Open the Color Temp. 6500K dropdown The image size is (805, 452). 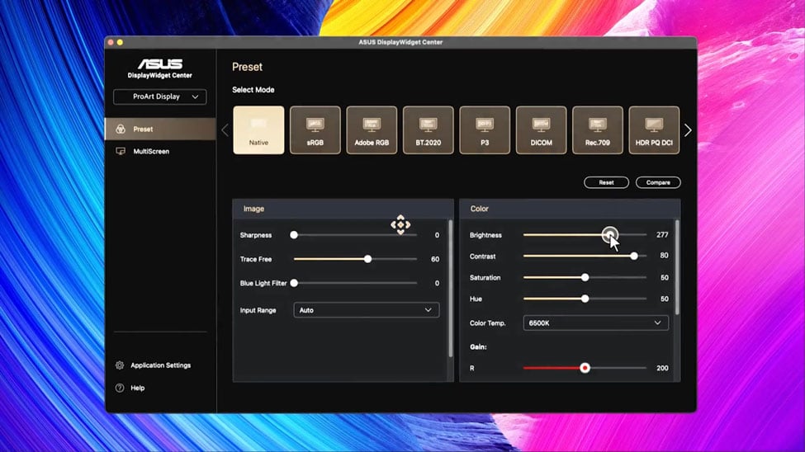click(595, 323)
